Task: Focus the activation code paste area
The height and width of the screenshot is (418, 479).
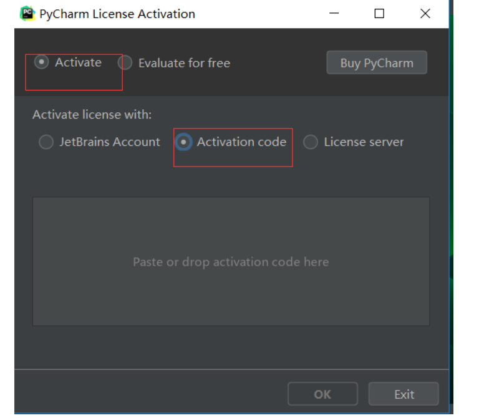Action: 231,261
